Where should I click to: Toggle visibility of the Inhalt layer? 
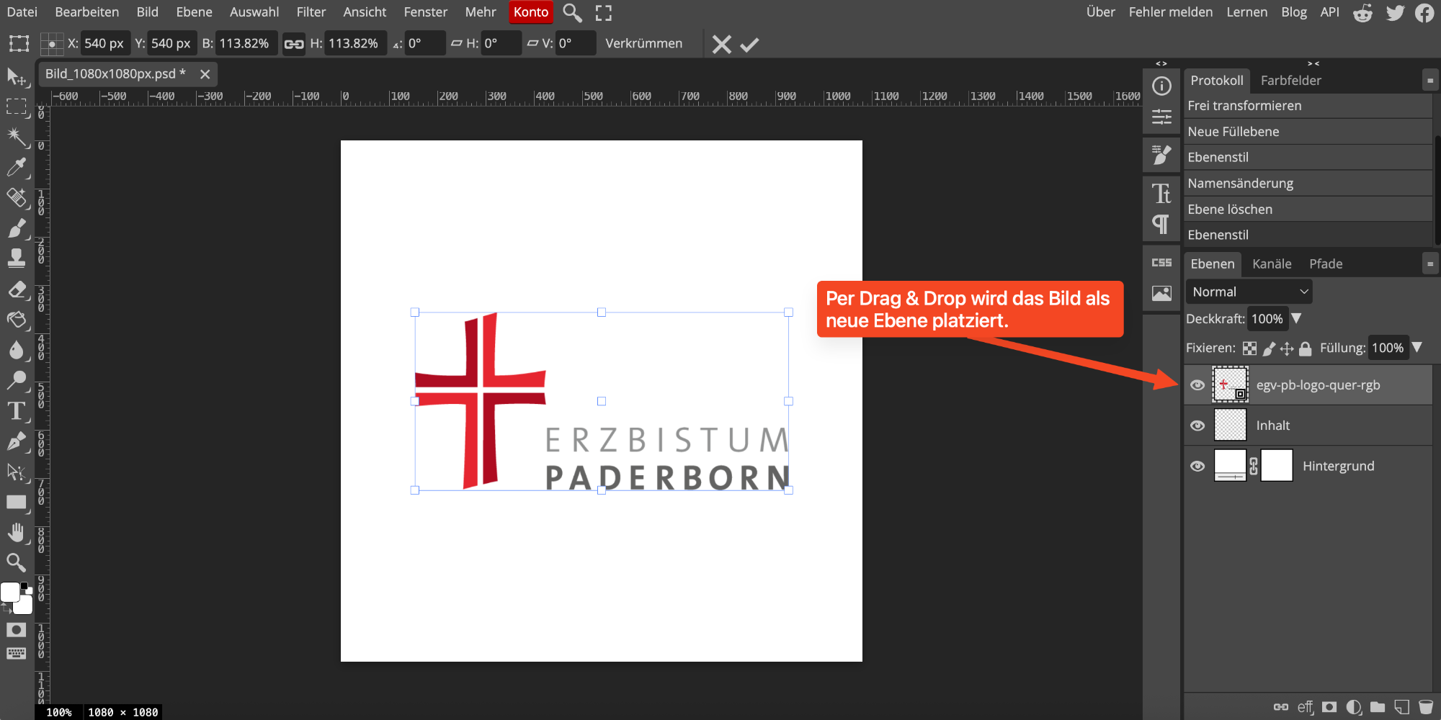(x=1197, y=426)
